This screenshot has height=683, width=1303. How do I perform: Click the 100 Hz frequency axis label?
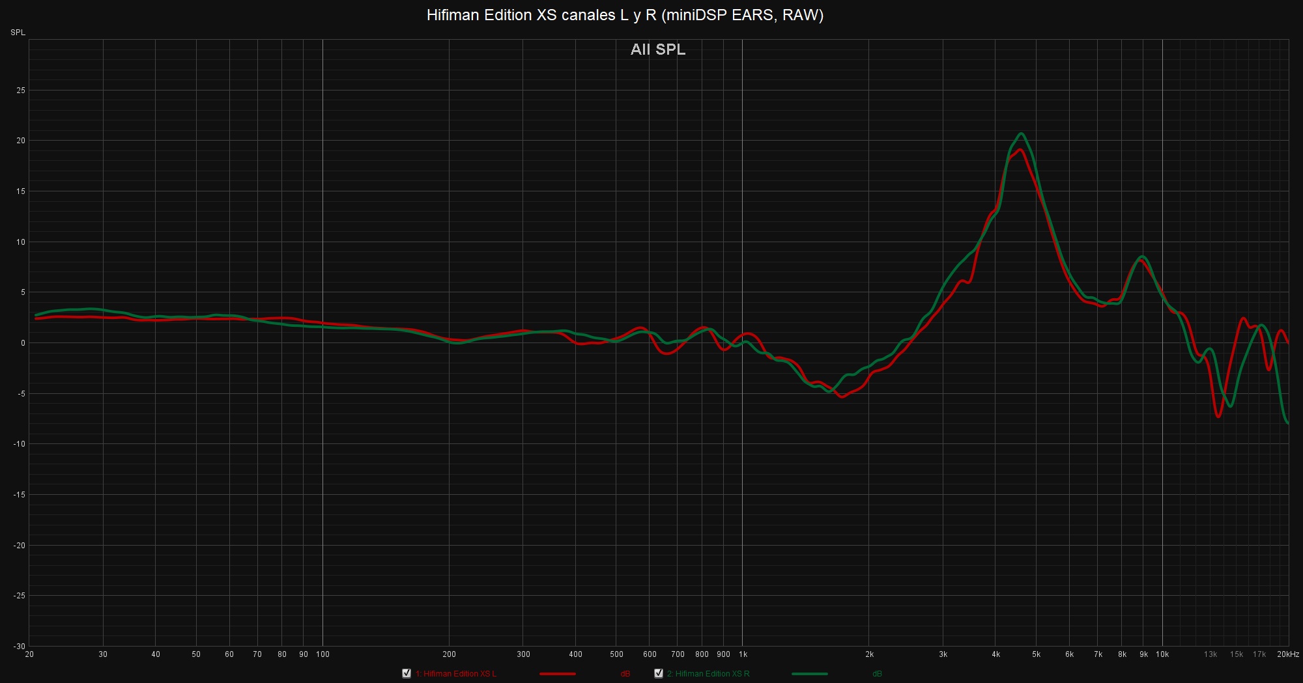(x=322, y=654)
